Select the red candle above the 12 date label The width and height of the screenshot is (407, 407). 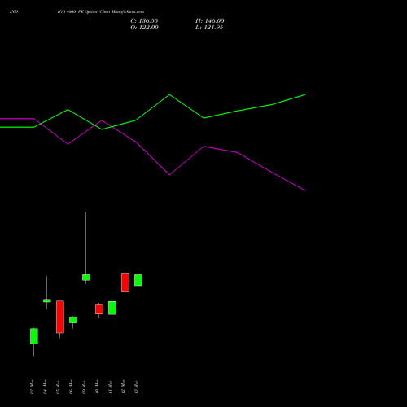pos(125,282)
